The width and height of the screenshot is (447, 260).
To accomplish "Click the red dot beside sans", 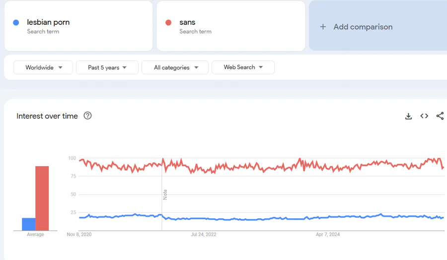I will pyautogui.click(x=168, y=22).
